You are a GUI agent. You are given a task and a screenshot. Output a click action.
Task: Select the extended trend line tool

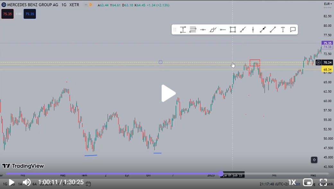click(243, 30)
